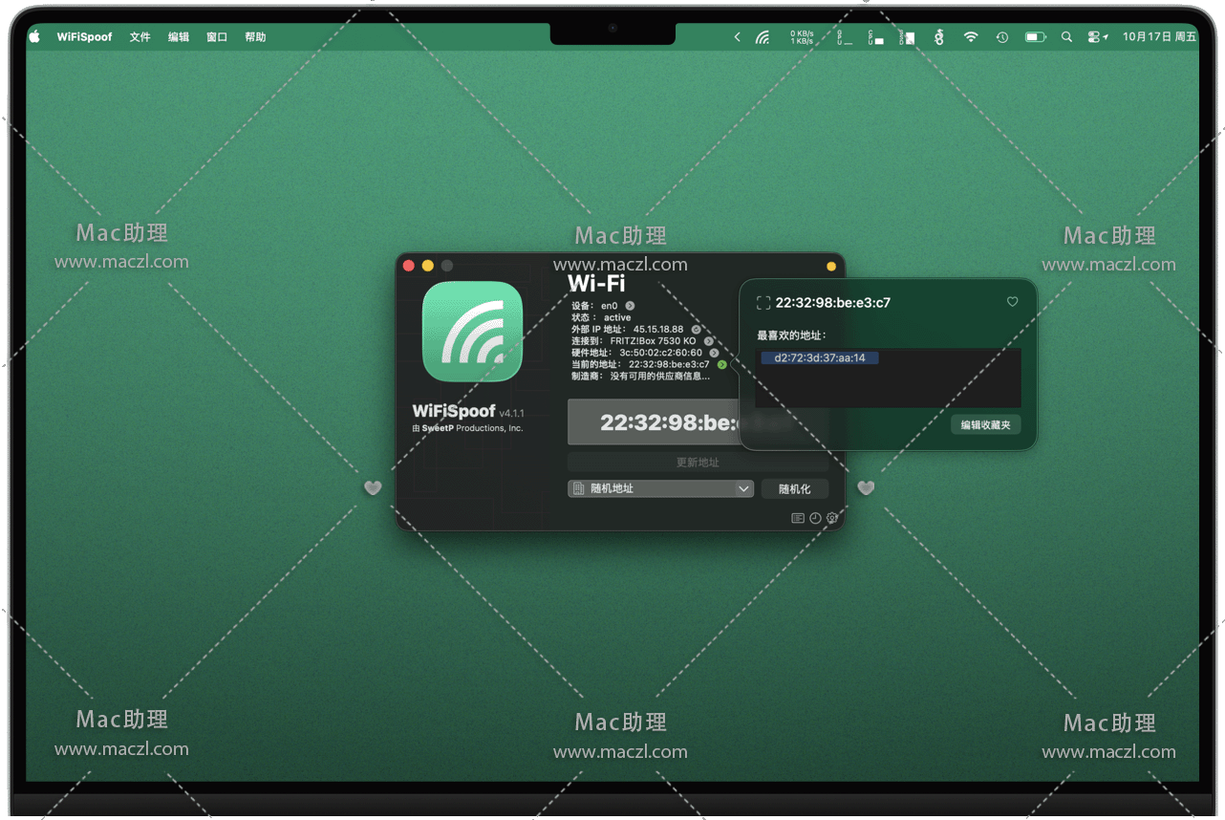Image resolution: width=1225 pixels, height=820 pixels.
Task: Click the 随机化 button
Action: (x=794, y=488)
